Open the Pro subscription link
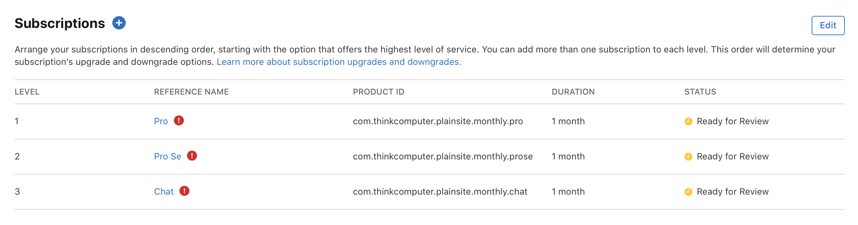 click(161, 121)
